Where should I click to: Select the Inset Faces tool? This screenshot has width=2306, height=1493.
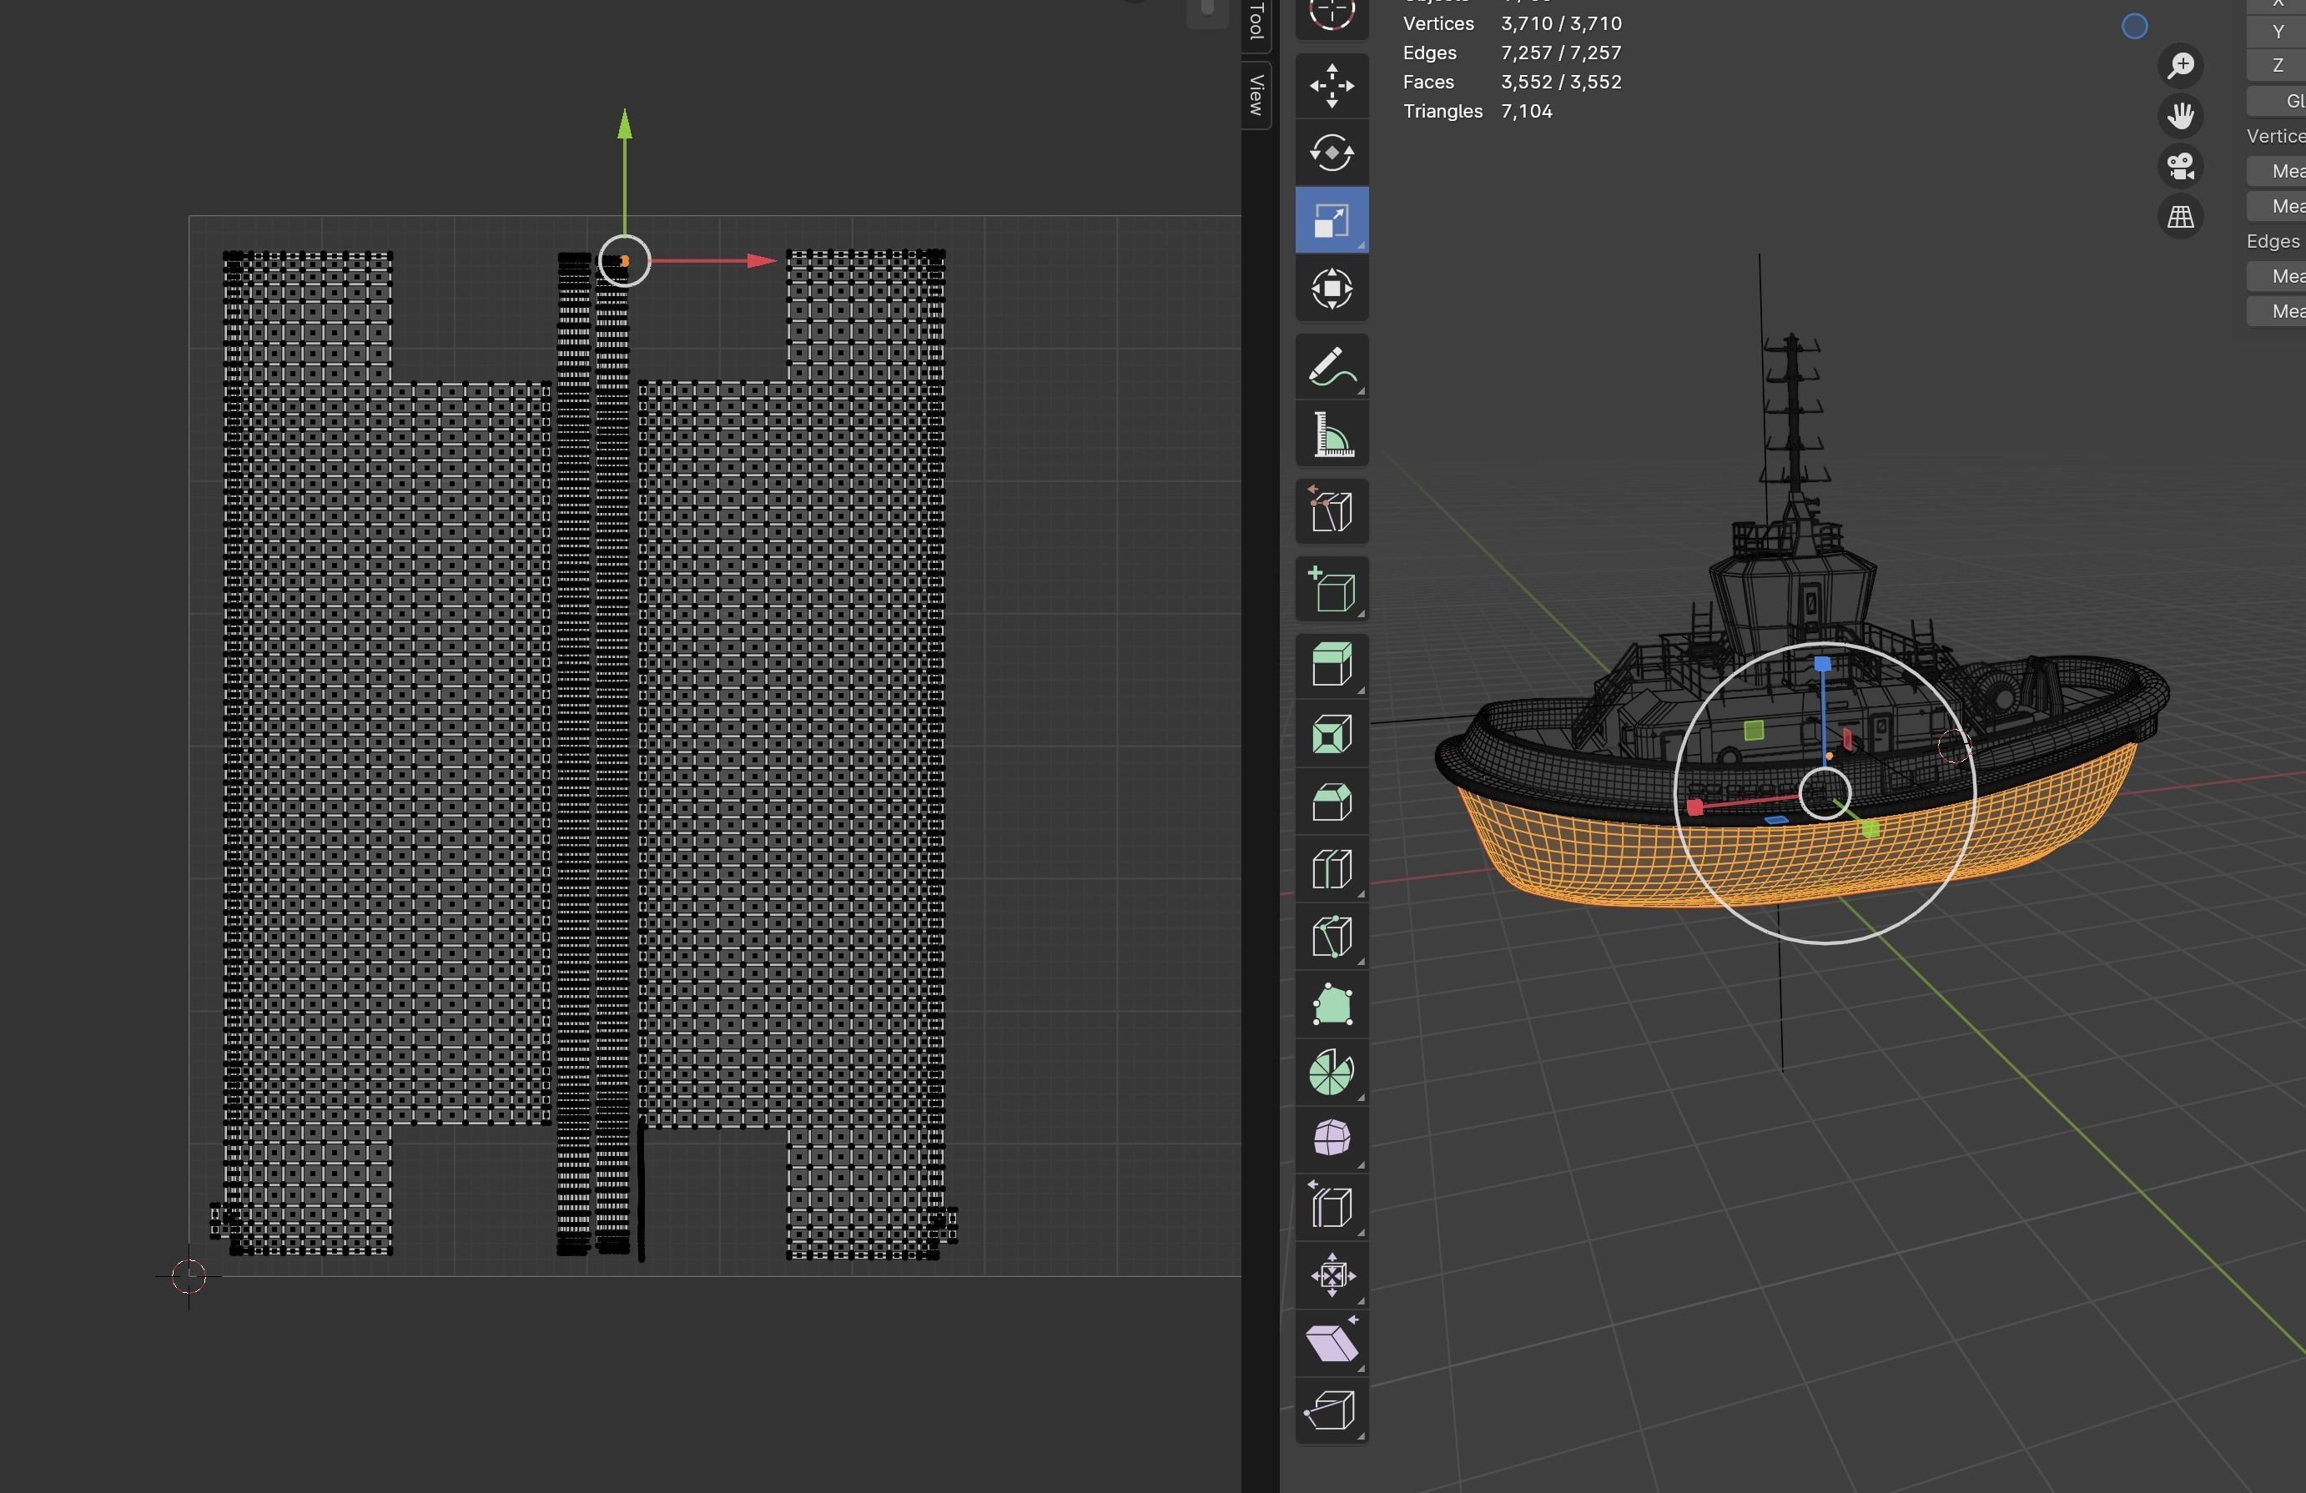coord(1332,733)
